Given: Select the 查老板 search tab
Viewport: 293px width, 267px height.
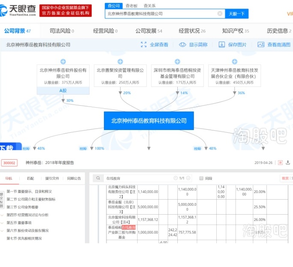Looking at the screenshot, I should [132, 6].
